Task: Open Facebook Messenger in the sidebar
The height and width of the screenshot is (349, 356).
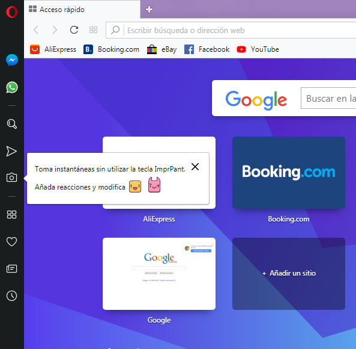Action: pyautogui.click(x=12, y=60)
